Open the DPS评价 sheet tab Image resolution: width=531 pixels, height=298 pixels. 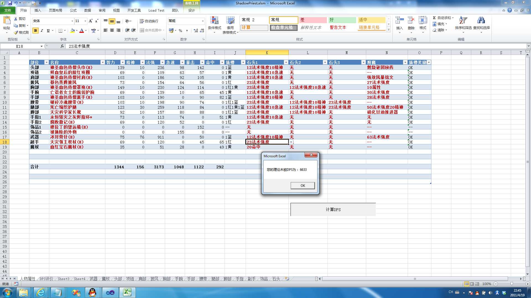pyautogui.click(x=46, y=279)
